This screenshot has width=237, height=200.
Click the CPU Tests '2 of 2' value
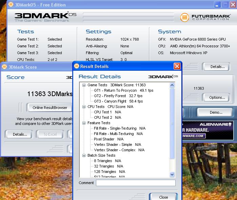(x=52, y=60)
